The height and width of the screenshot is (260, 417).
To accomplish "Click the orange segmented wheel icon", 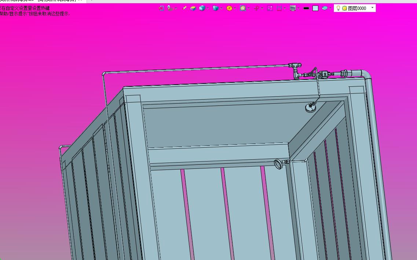I will pos(229,8).
